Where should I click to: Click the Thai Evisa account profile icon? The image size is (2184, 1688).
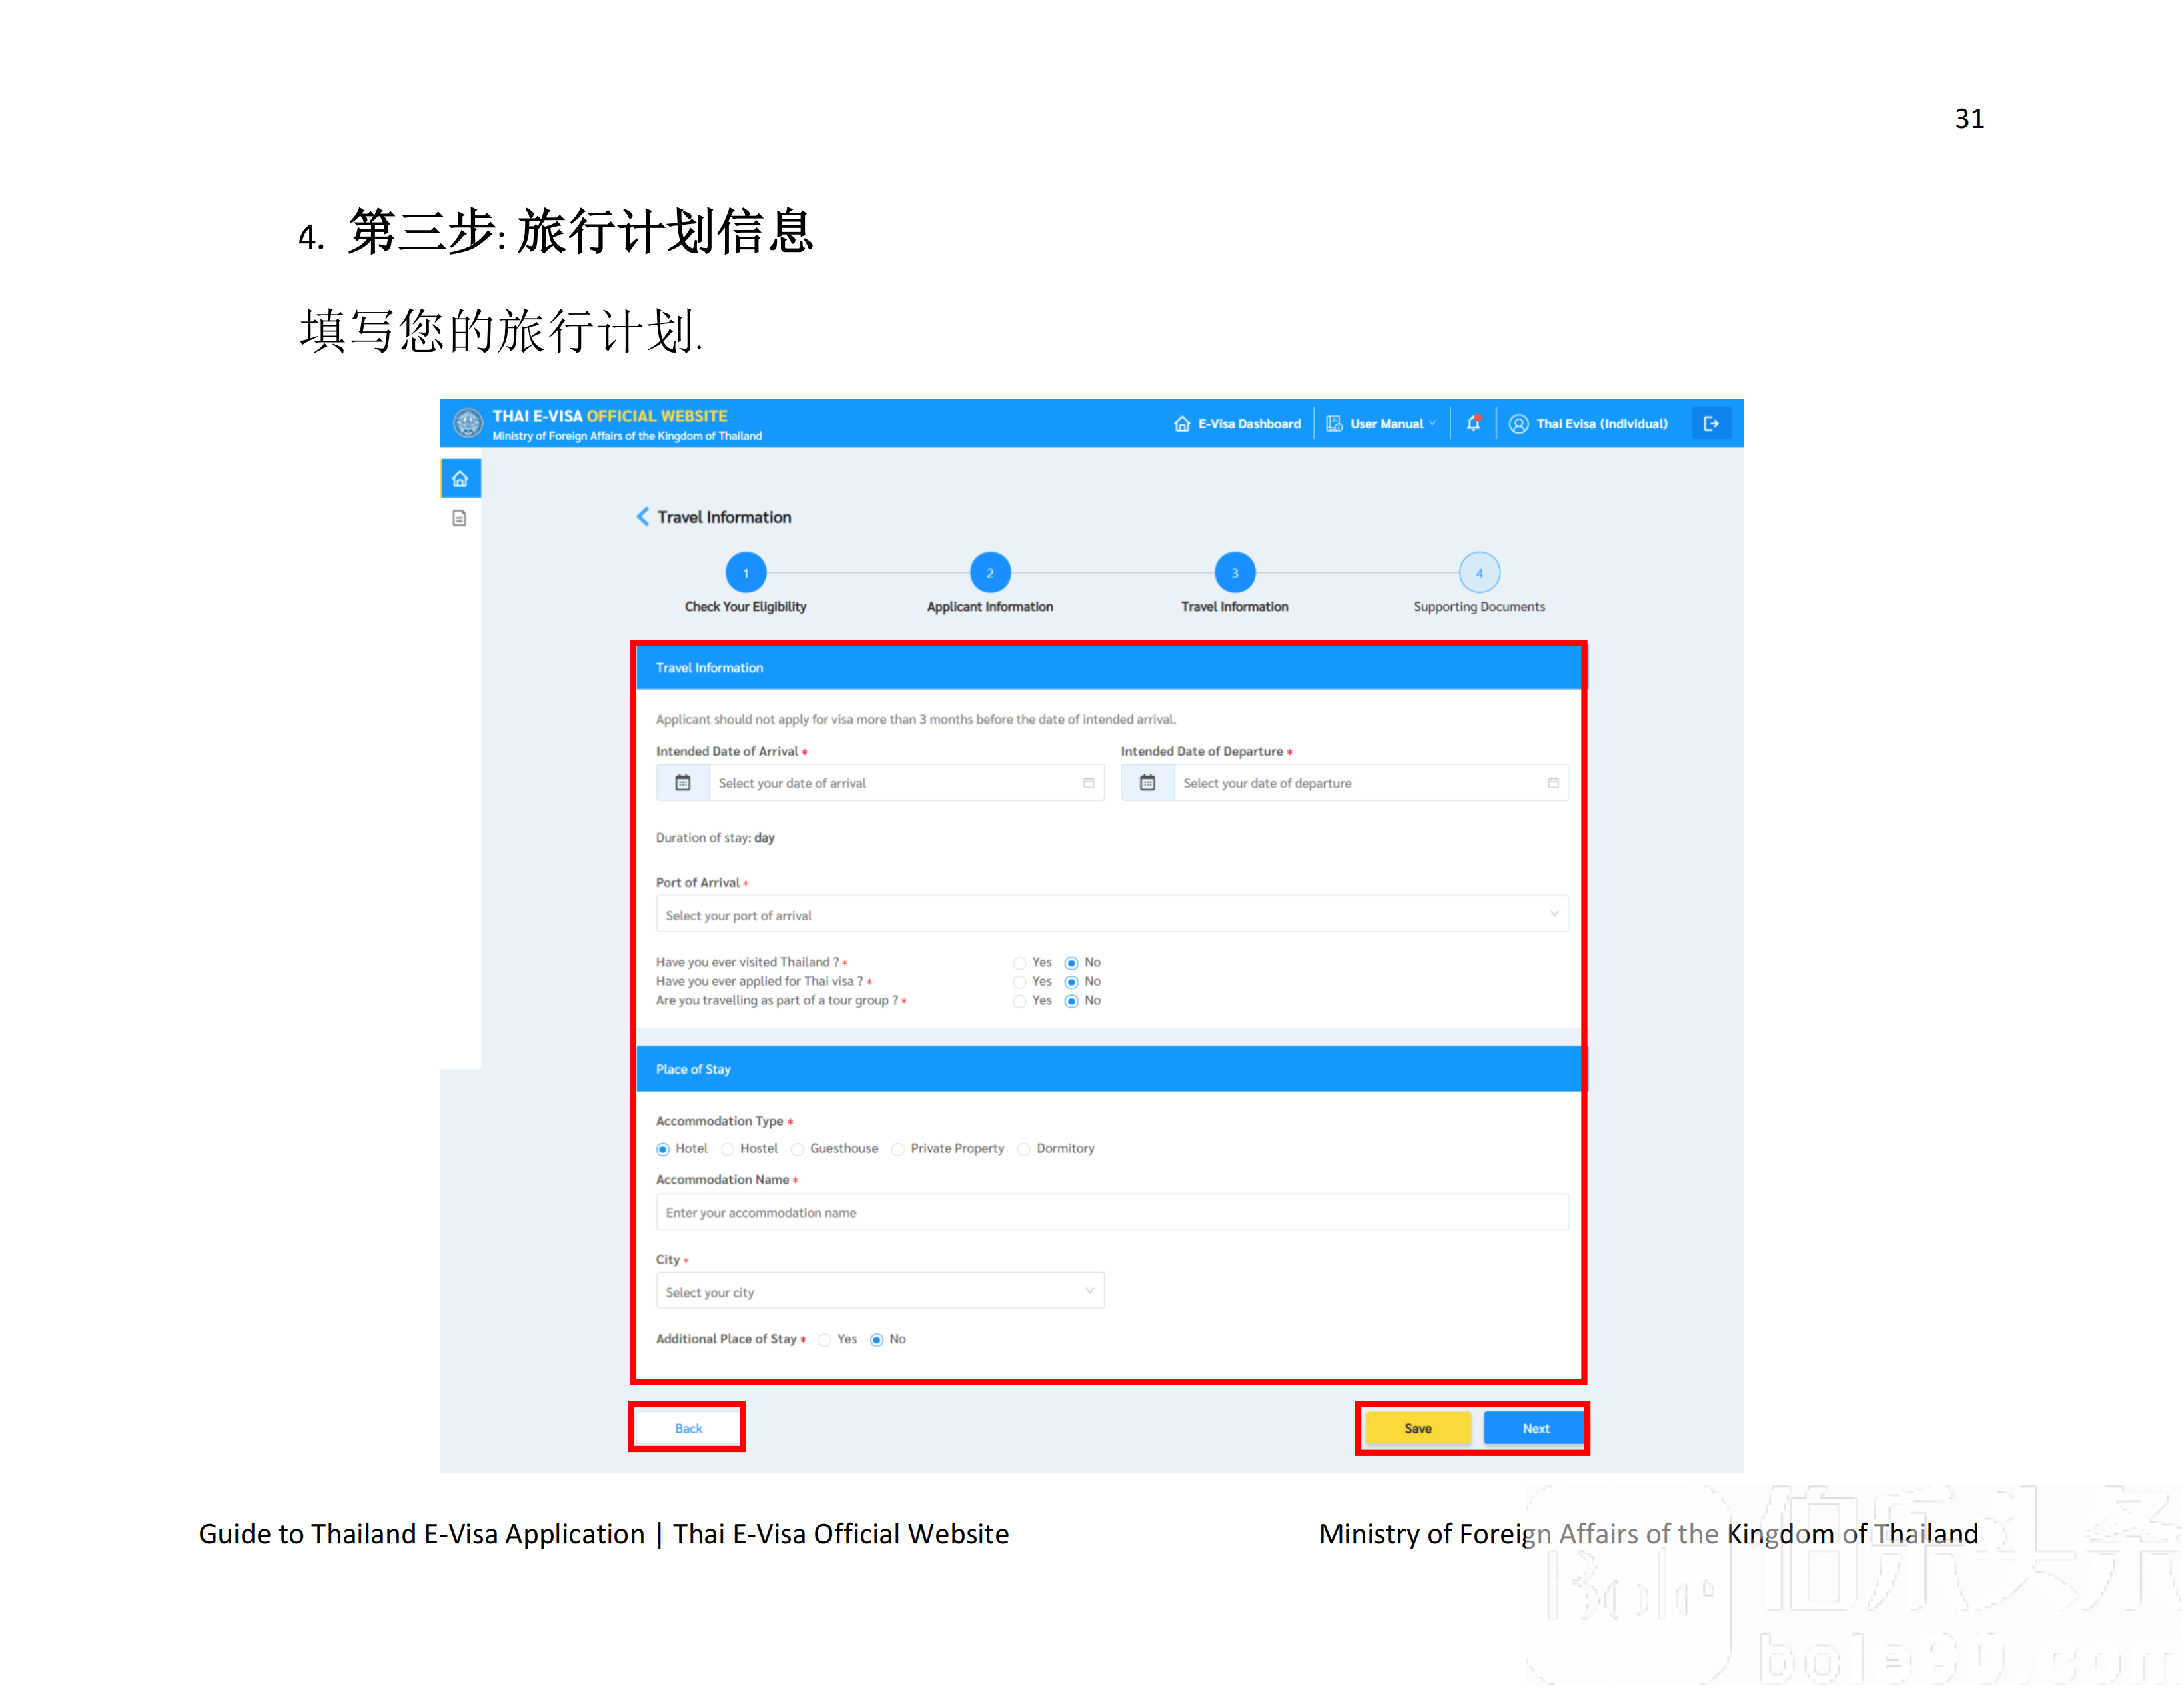point(1519,423)
